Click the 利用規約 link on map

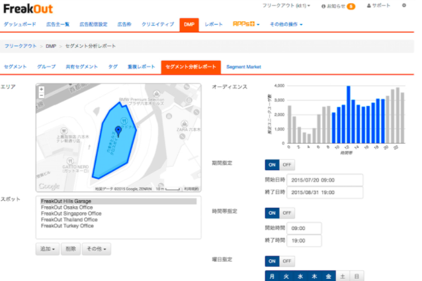191,189
